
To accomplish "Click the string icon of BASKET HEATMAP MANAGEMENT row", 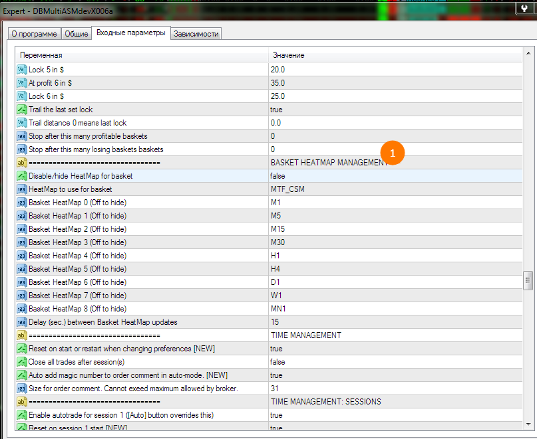I will pyautogui.click(x=21, y=163).
